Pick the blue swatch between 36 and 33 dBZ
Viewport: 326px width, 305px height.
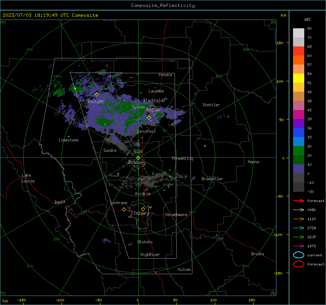point(298,133)
